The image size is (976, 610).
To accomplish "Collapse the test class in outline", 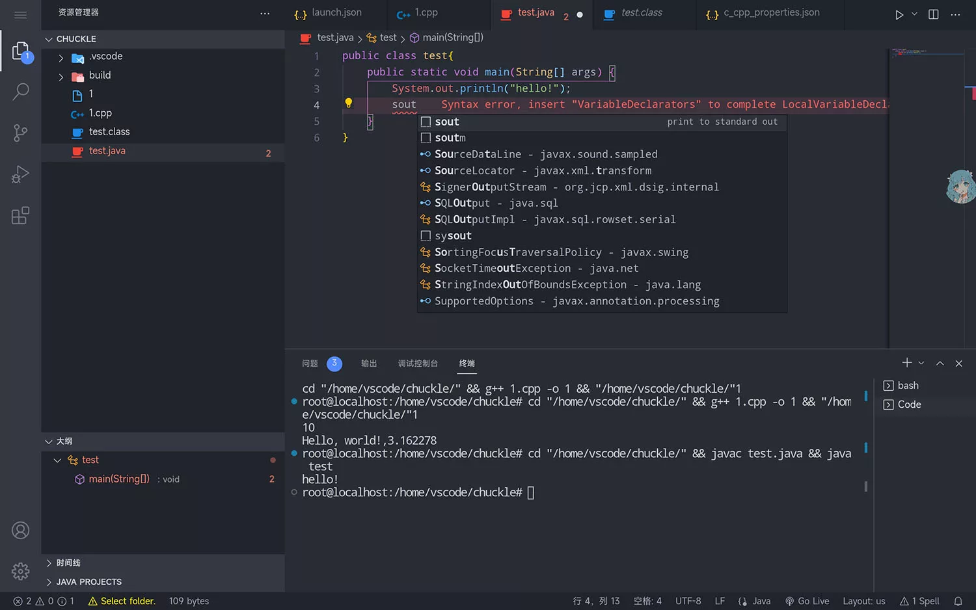I will coord(57,460).
